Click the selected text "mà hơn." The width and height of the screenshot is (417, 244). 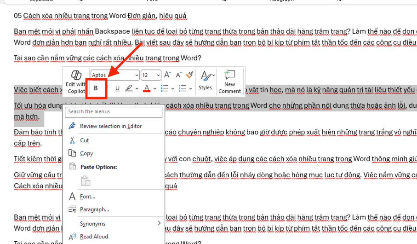pyautogui.click(x=27, y=116)
